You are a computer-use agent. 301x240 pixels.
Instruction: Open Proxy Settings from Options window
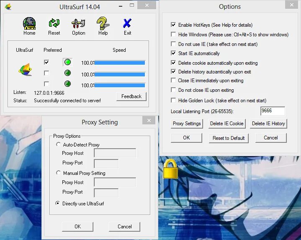(187, 124)
